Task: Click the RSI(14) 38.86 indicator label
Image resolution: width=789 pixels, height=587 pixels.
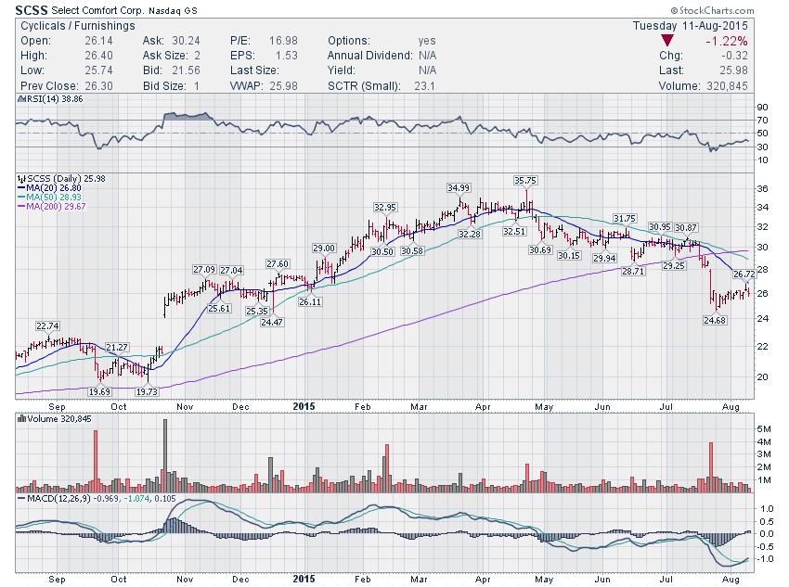Action: [55, 99]
